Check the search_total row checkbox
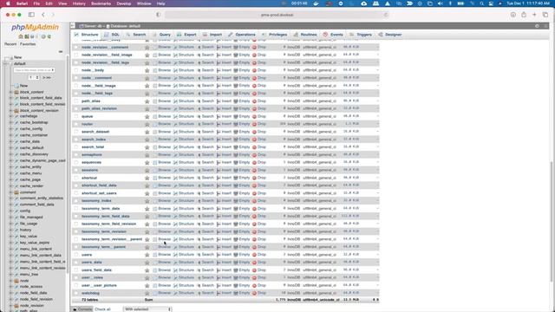 pos(75,147)
